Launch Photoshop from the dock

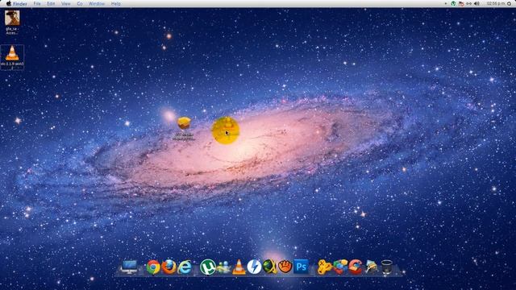click(x=301, y=267)
